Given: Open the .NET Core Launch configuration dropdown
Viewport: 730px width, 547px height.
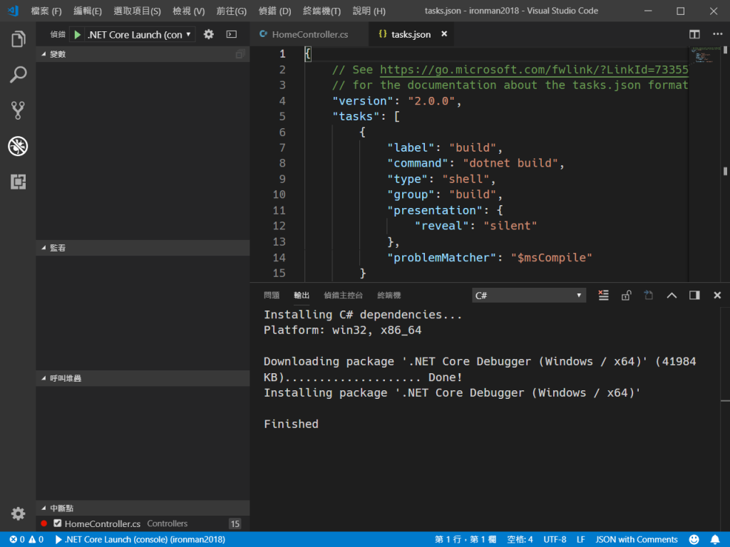Looking at the screenshot, I should click(140, 34).
